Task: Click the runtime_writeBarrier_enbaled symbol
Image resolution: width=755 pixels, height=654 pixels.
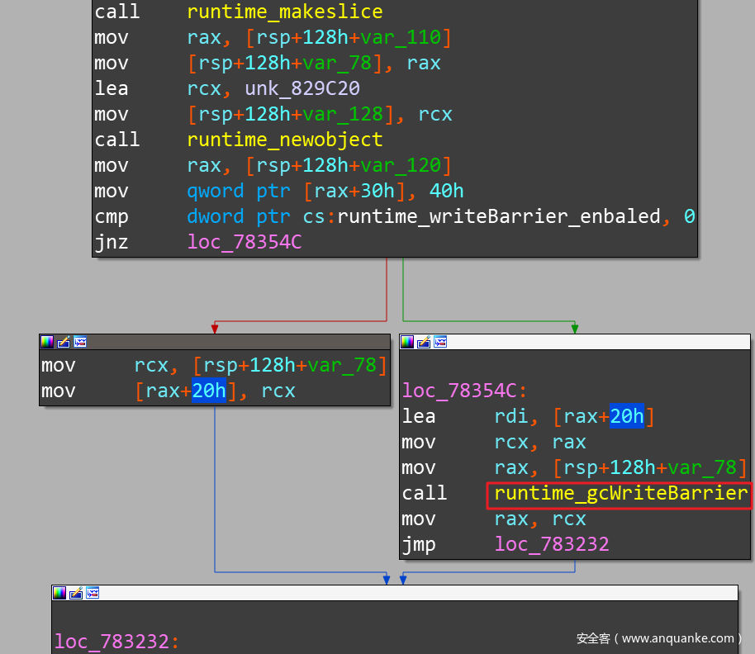Action: (499, 217)
